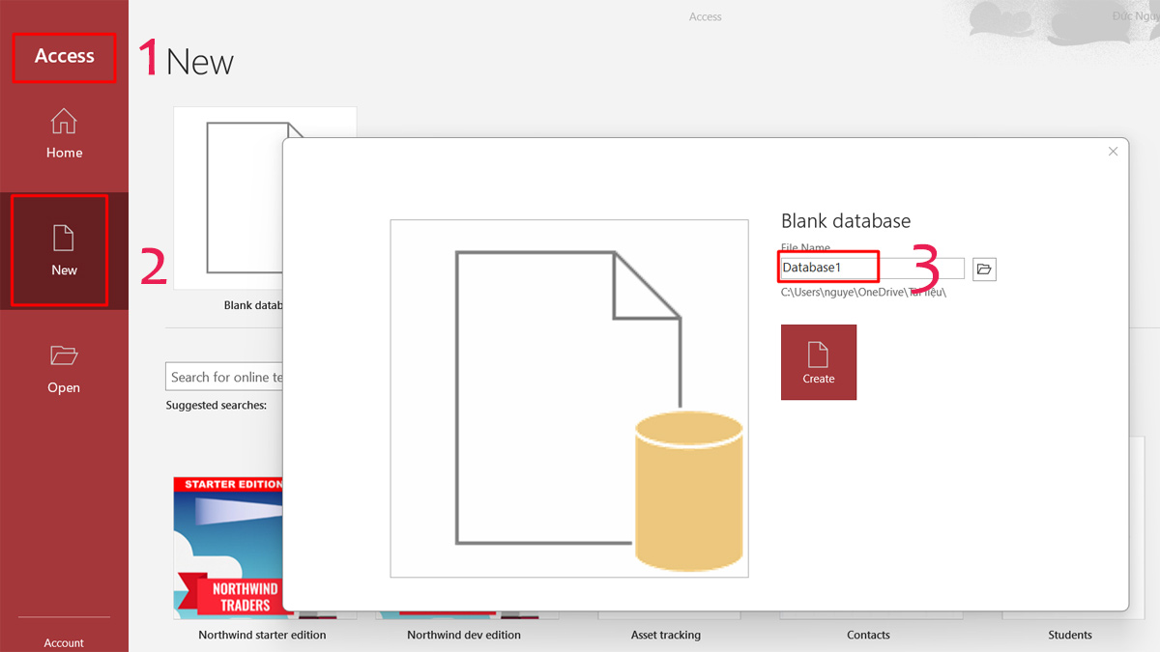
Task: Click the search for online templates box
Action: coord(224,376)
